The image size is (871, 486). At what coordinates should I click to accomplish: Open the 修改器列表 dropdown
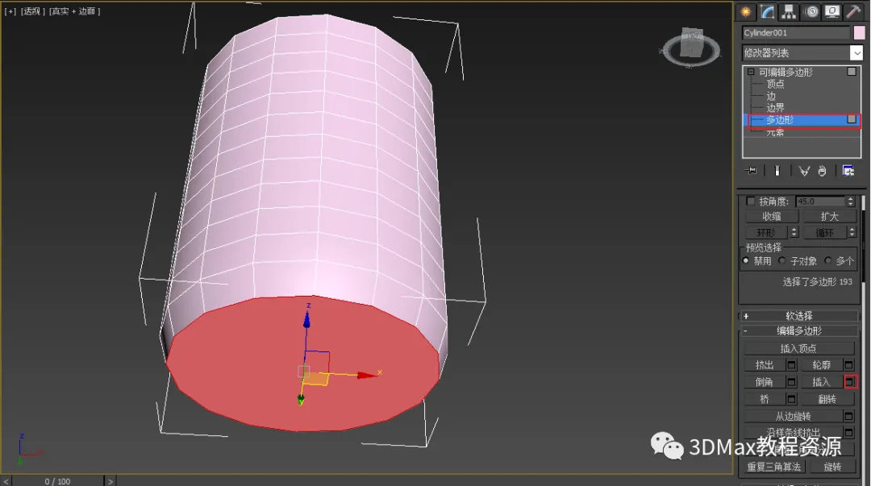[856, 52]
